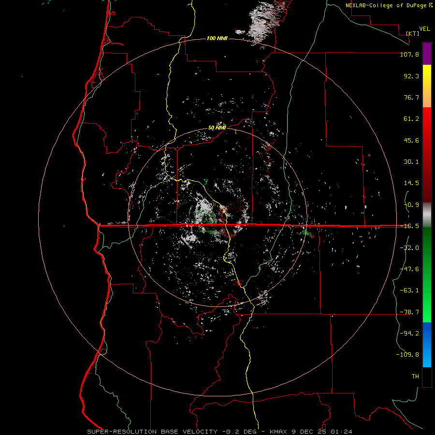Pick the gray-white segment of color bar
The width and height of the screenshot is (435, 435).
click(x=427, y=215)
